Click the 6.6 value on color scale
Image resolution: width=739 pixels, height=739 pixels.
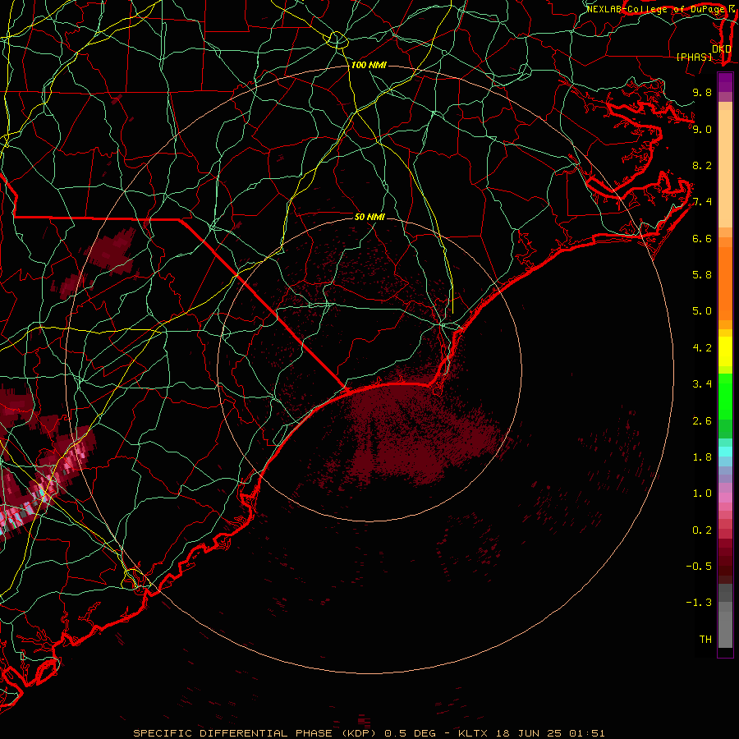pos(702,238)
